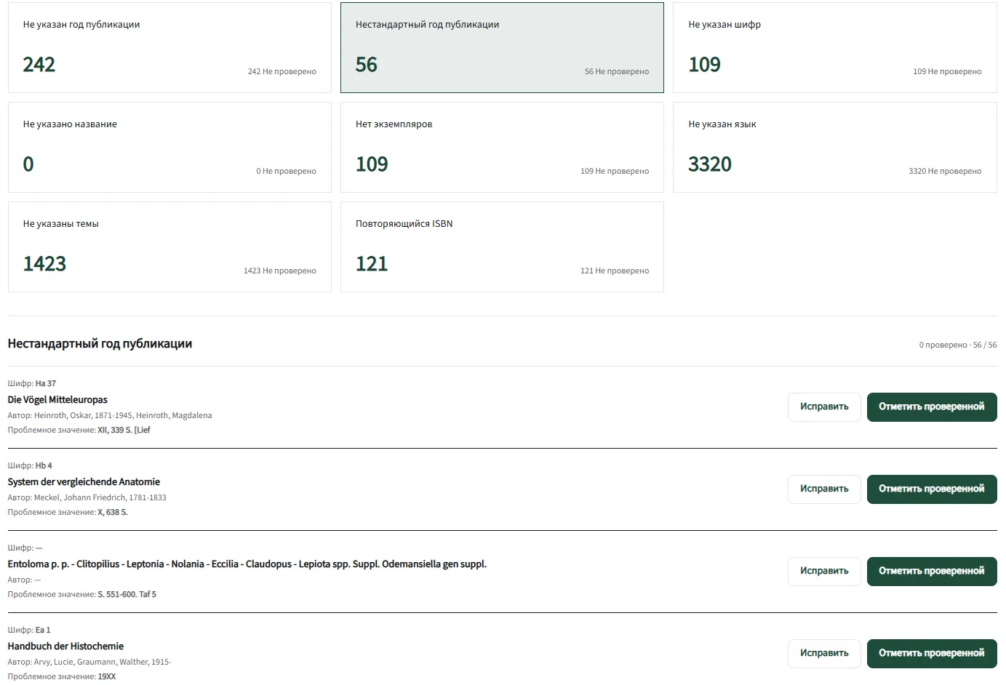Open the title 'Die Vögel Mitteleuropas'
Image resolution: width=1006 pixels, height=685 pixels.
pos(57,400)
